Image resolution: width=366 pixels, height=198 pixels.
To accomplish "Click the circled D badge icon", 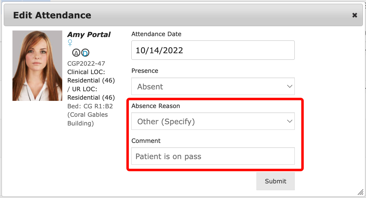I will pyautogui.click(x=85, y=53).
